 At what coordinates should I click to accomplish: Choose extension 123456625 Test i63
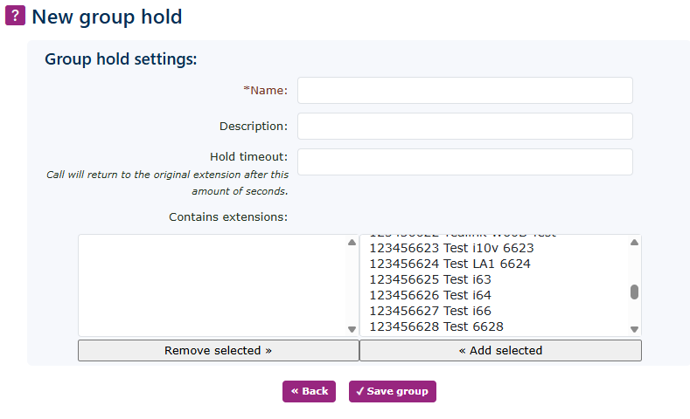coord(430,279)
